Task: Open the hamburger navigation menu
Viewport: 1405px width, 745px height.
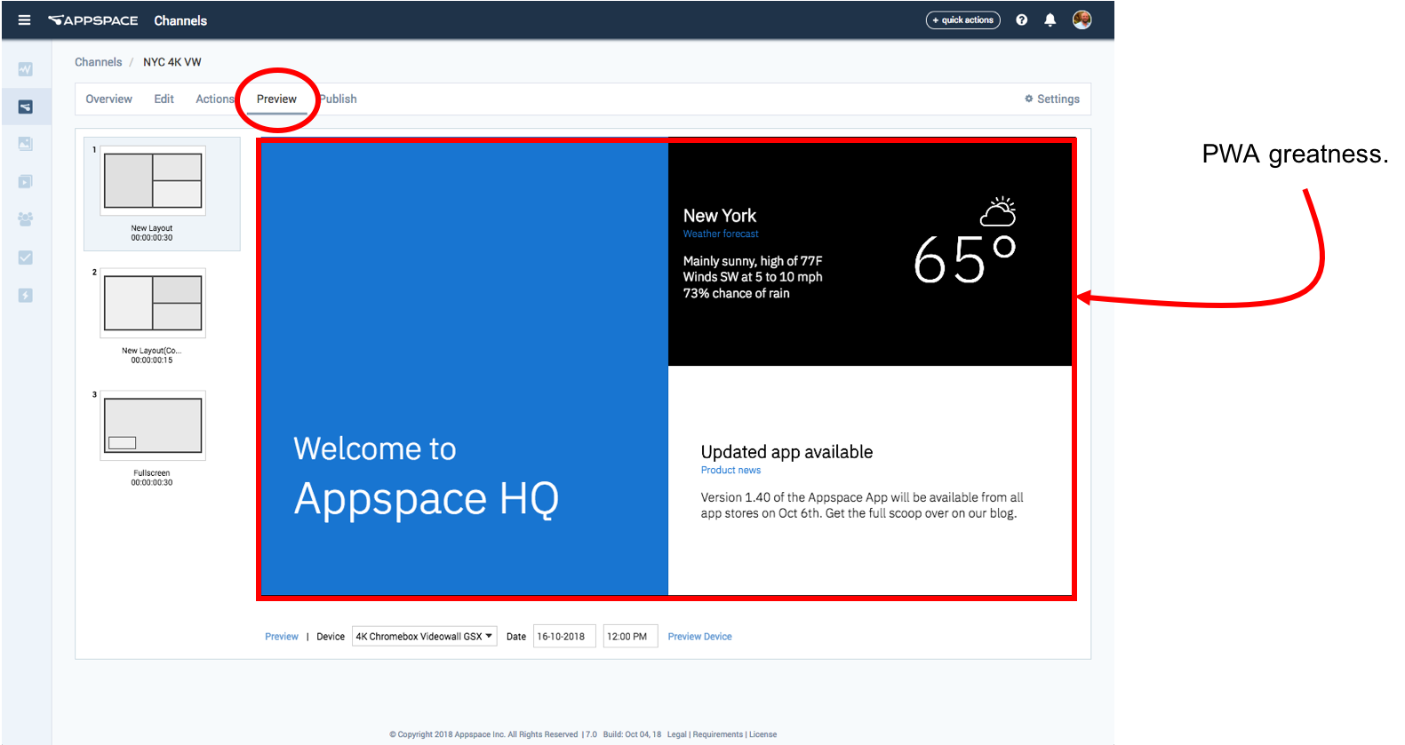Action: [x=24, y=20]
